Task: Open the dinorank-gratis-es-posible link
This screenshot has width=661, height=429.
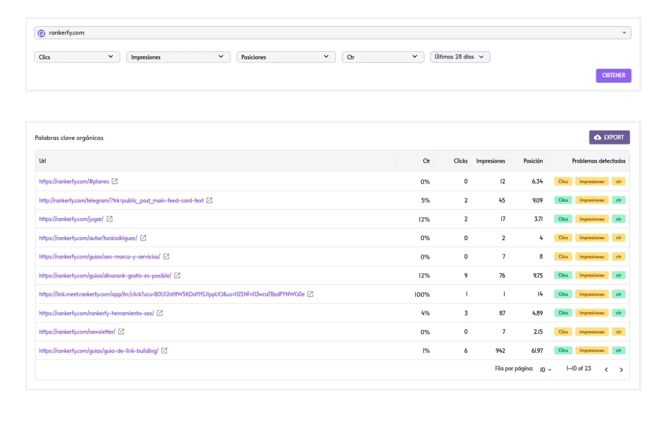Action: pyautogui.click(x=105, y=275)
